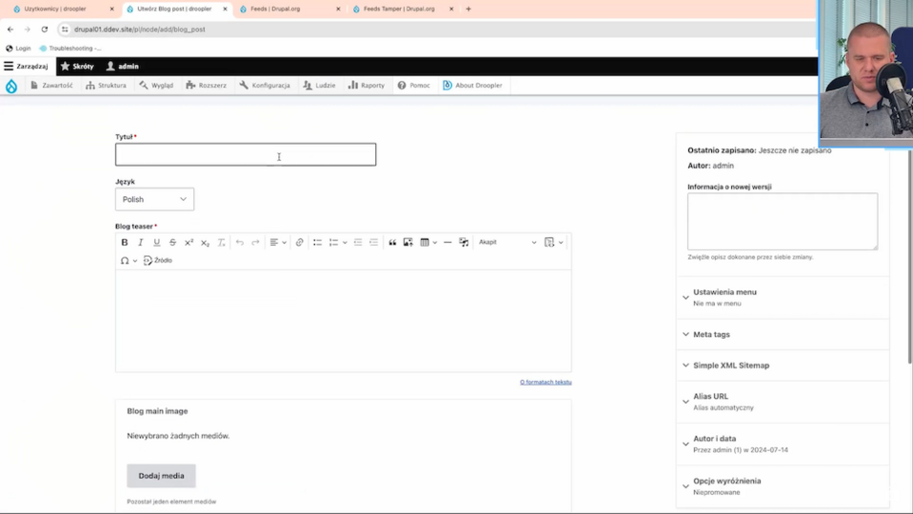This screenshot has height=514, width=913.
Task: Click the Tytuł input field
Action: (246, 154)
